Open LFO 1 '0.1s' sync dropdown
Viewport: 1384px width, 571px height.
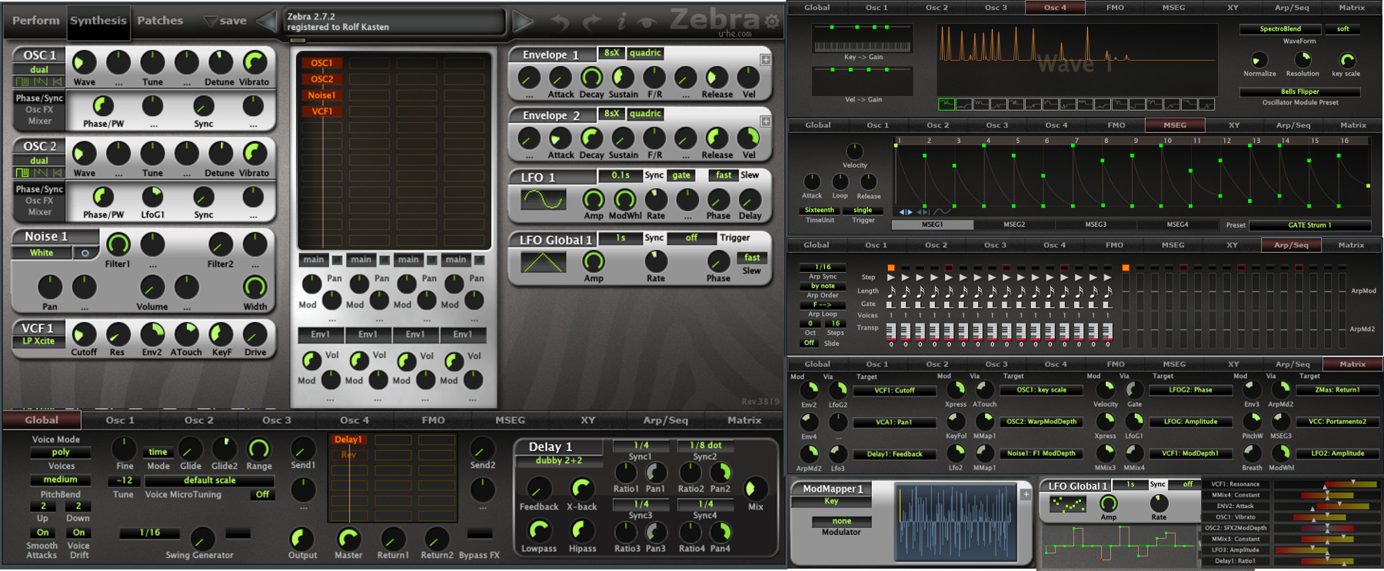[620, 175]
